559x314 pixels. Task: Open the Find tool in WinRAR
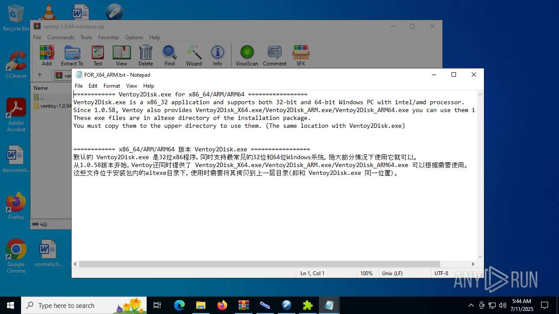(x=169, y=55)
